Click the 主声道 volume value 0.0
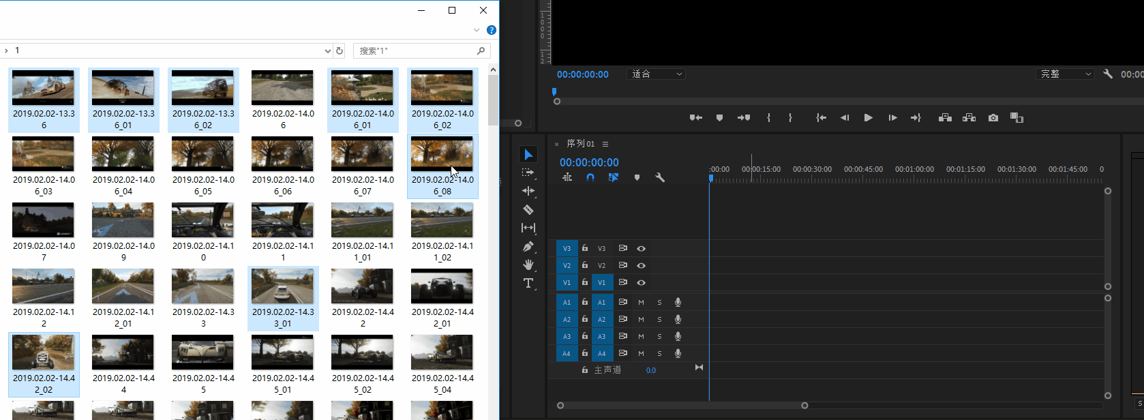Viewport: 1144px width, 420px height. pos(651,370)
